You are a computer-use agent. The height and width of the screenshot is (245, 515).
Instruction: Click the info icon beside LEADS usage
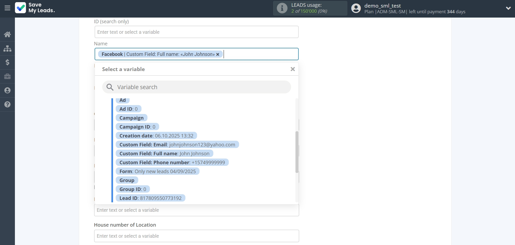pyautogui.click(x=282, y=8)
